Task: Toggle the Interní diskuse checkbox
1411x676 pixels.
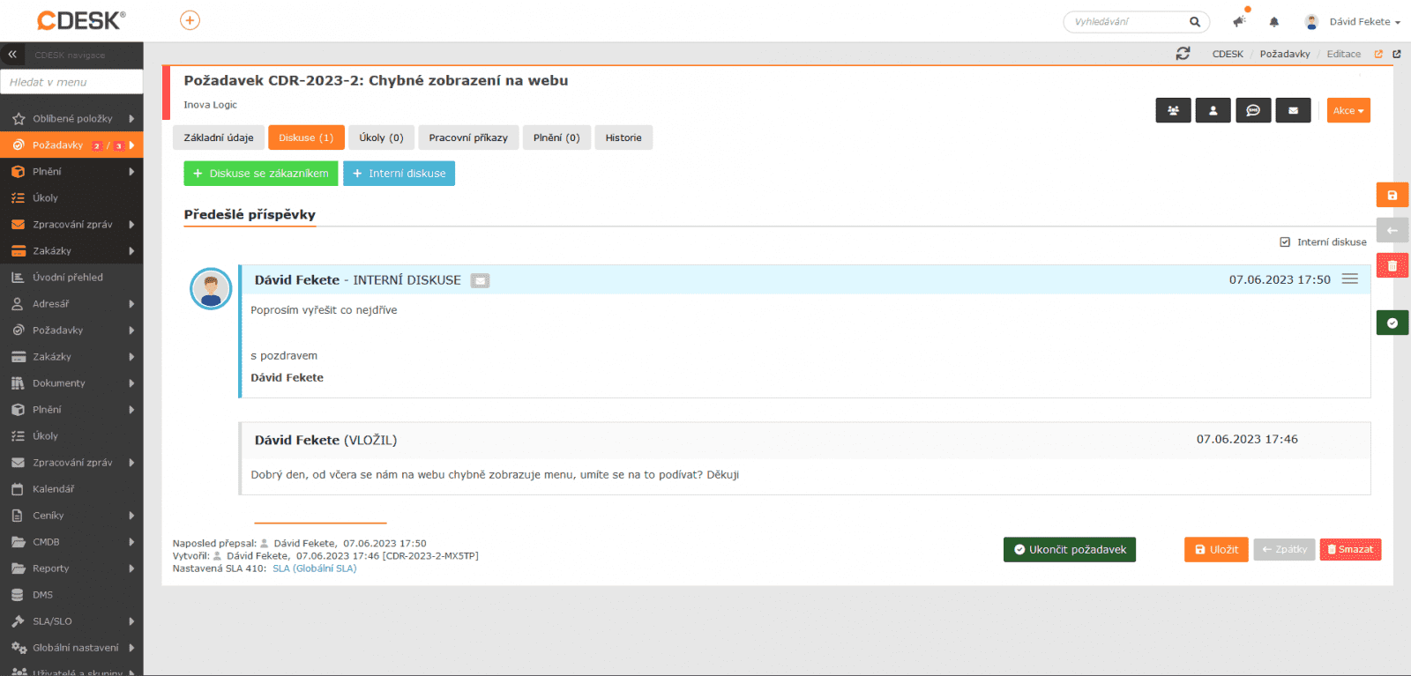Action: click(1285, 242)
